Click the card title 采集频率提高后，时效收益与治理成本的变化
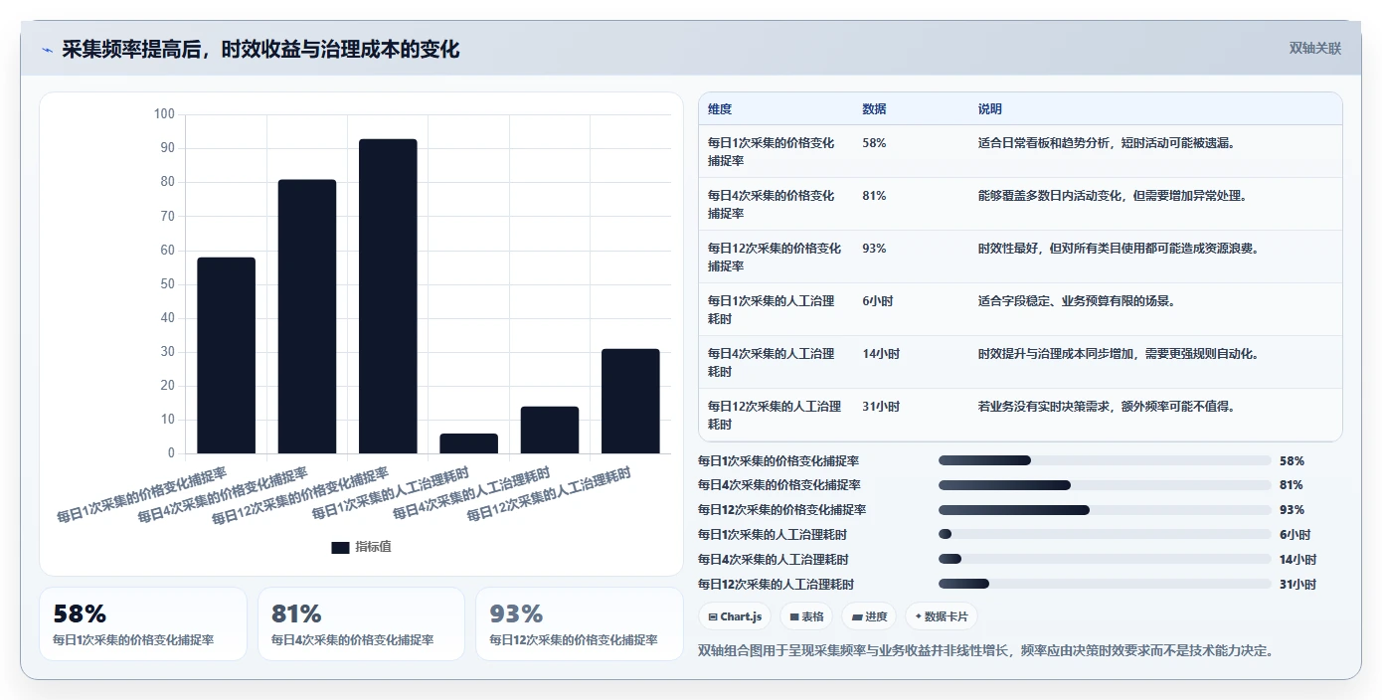Viewport: 1382px width, 700px height. click(x=260, y=50)
